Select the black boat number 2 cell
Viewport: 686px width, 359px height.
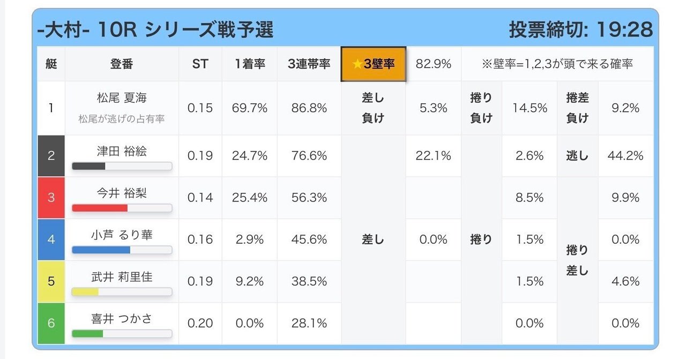(51, 156)
